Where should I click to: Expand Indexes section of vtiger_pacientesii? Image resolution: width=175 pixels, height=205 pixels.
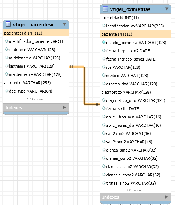click(64, 107)
